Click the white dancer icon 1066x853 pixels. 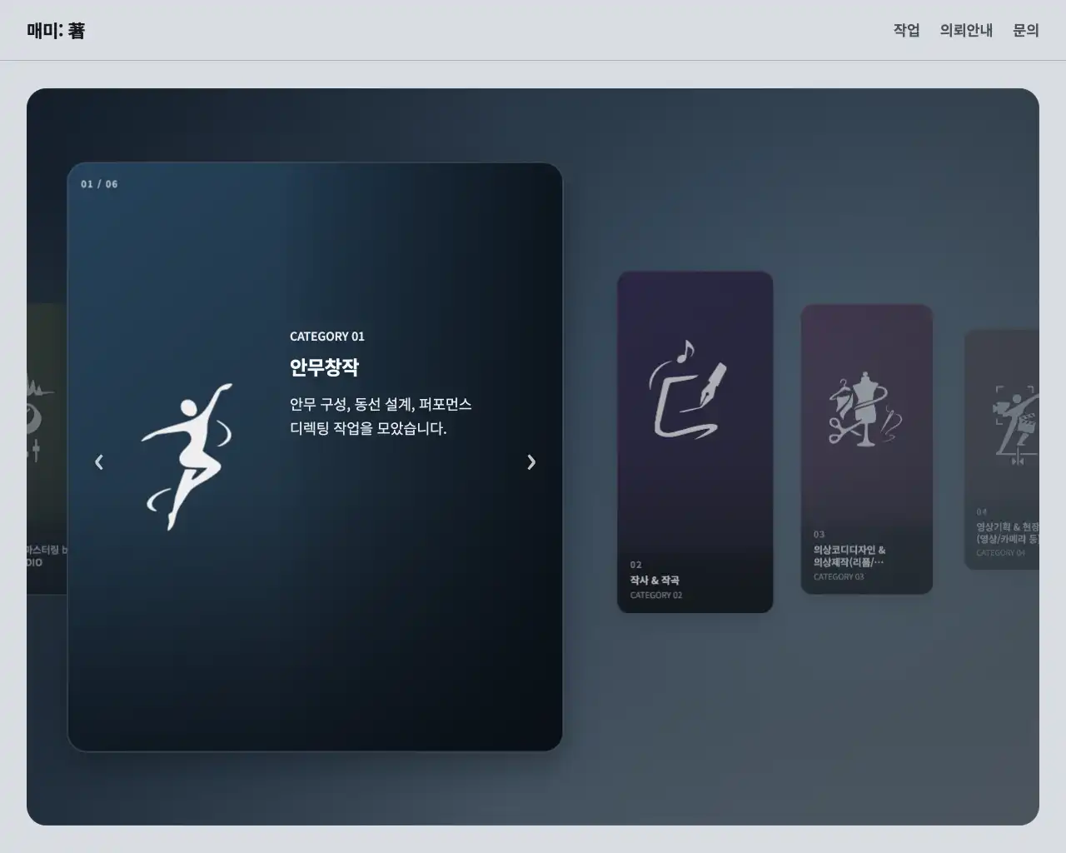click(x=187, y=456)
